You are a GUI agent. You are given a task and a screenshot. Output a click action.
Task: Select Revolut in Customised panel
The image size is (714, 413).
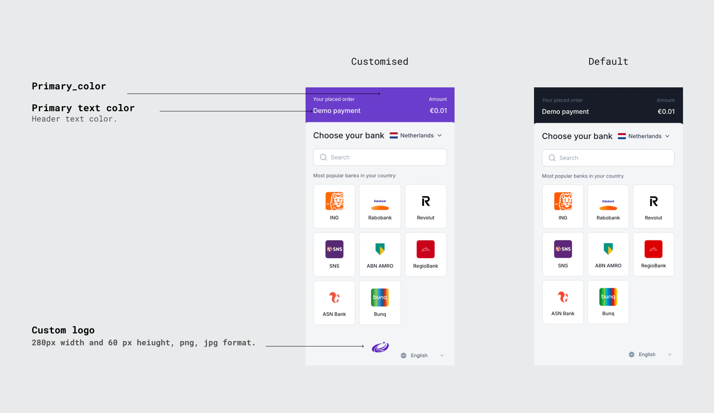[426, 206]
